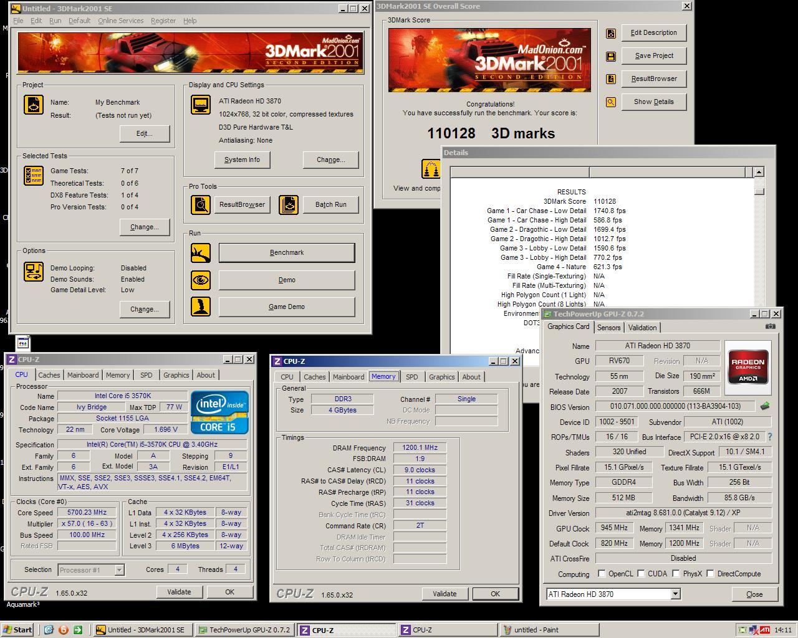Click Change... button in Selected Tests section
The image size is (798, 638).
pyautogui.click(x=145, y=227)
